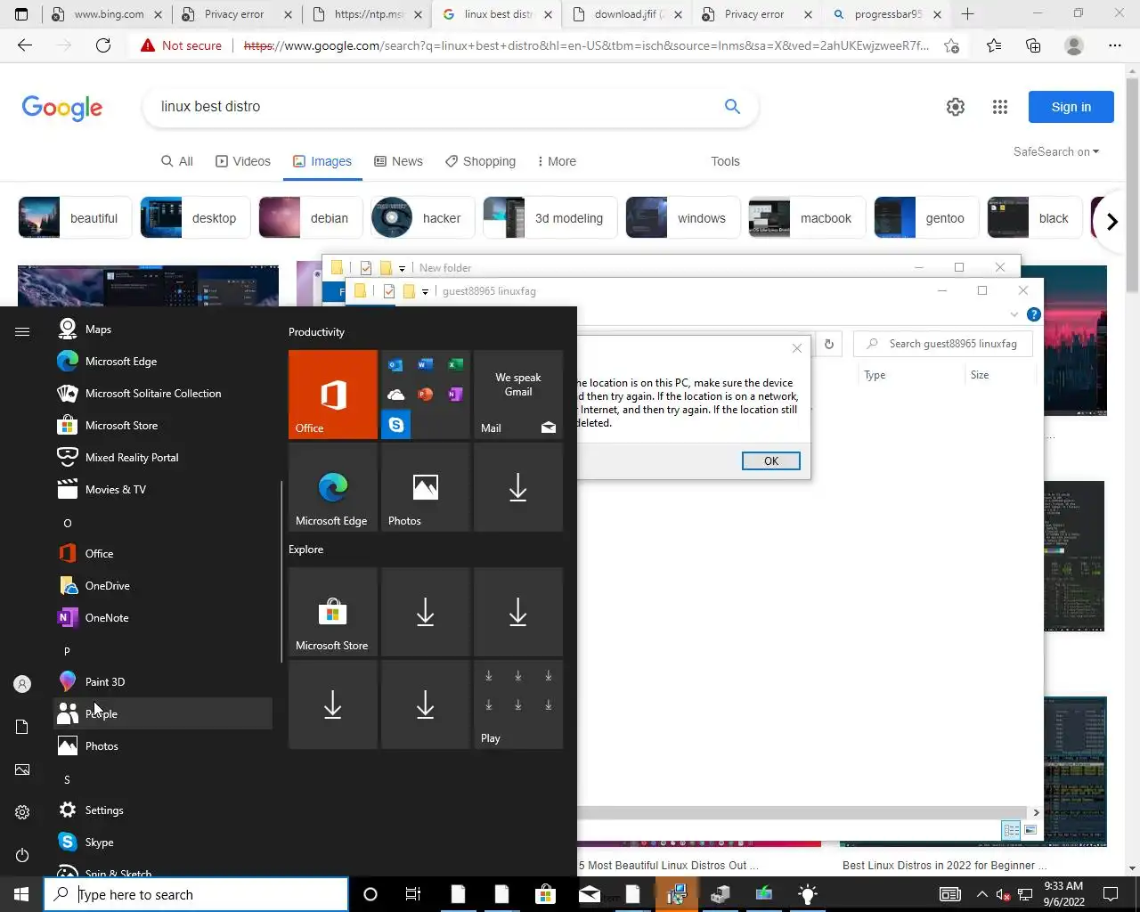1140x912 pixels.
Task: Launch Paint 3D from the app list
Action: [x=163, y=682]
